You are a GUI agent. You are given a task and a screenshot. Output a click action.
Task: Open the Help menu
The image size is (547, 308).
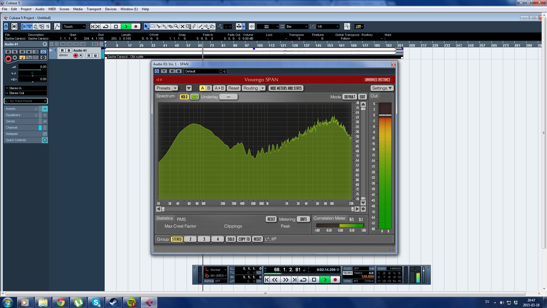tap(145, 9)
